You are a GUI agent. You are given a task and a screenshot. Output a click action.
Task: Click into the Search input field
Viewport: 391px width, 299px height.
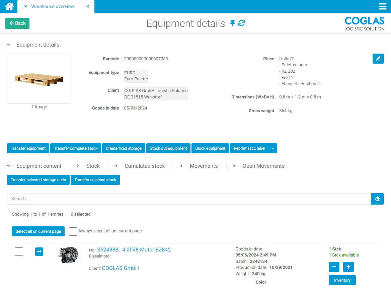188,199
